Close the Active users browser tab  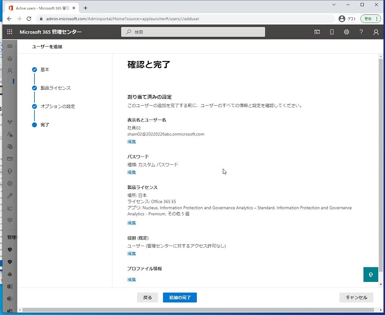[x=74, y=8]
